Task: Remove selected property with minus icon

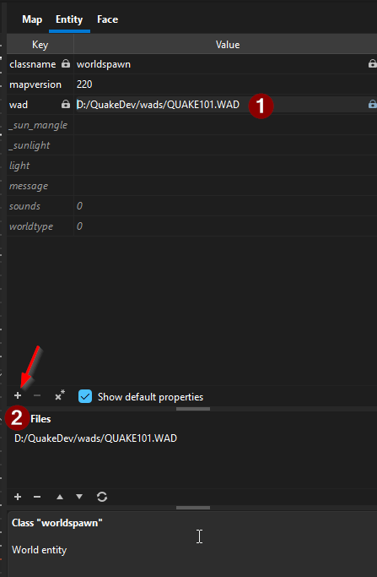Action: (37, 395)
